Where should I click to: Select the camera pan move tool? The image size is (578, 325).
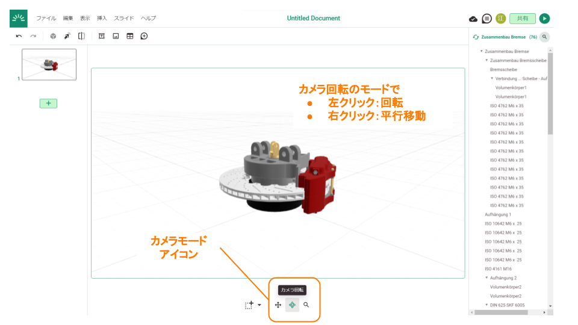click(278, 305)
